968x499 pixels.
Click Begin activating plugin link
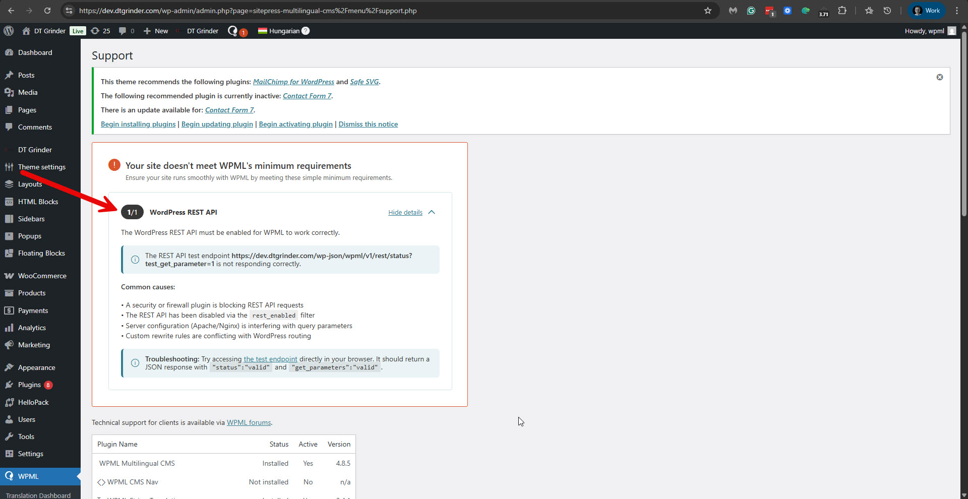(x=296, y=124)
